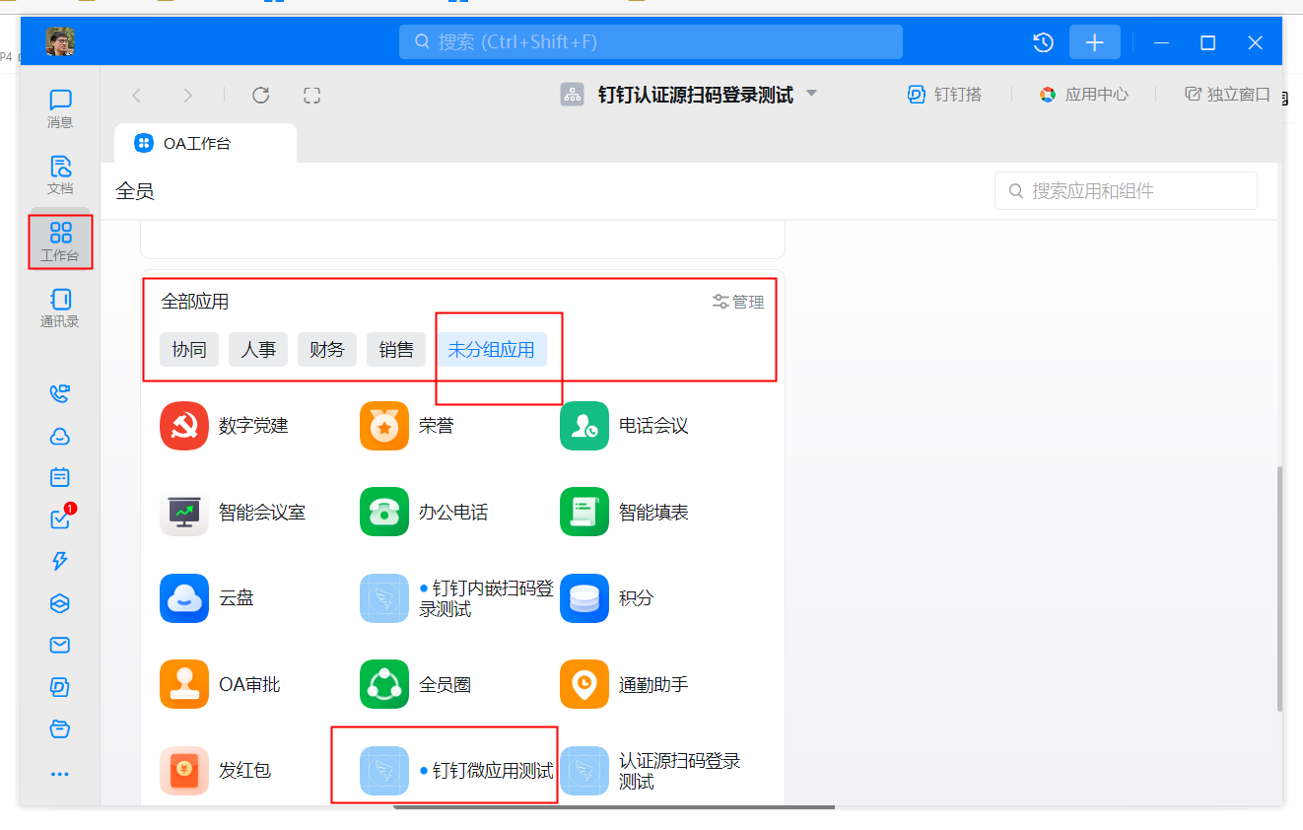Focus the global 搜索 search box
The image size is (1303, 830).
651,42
